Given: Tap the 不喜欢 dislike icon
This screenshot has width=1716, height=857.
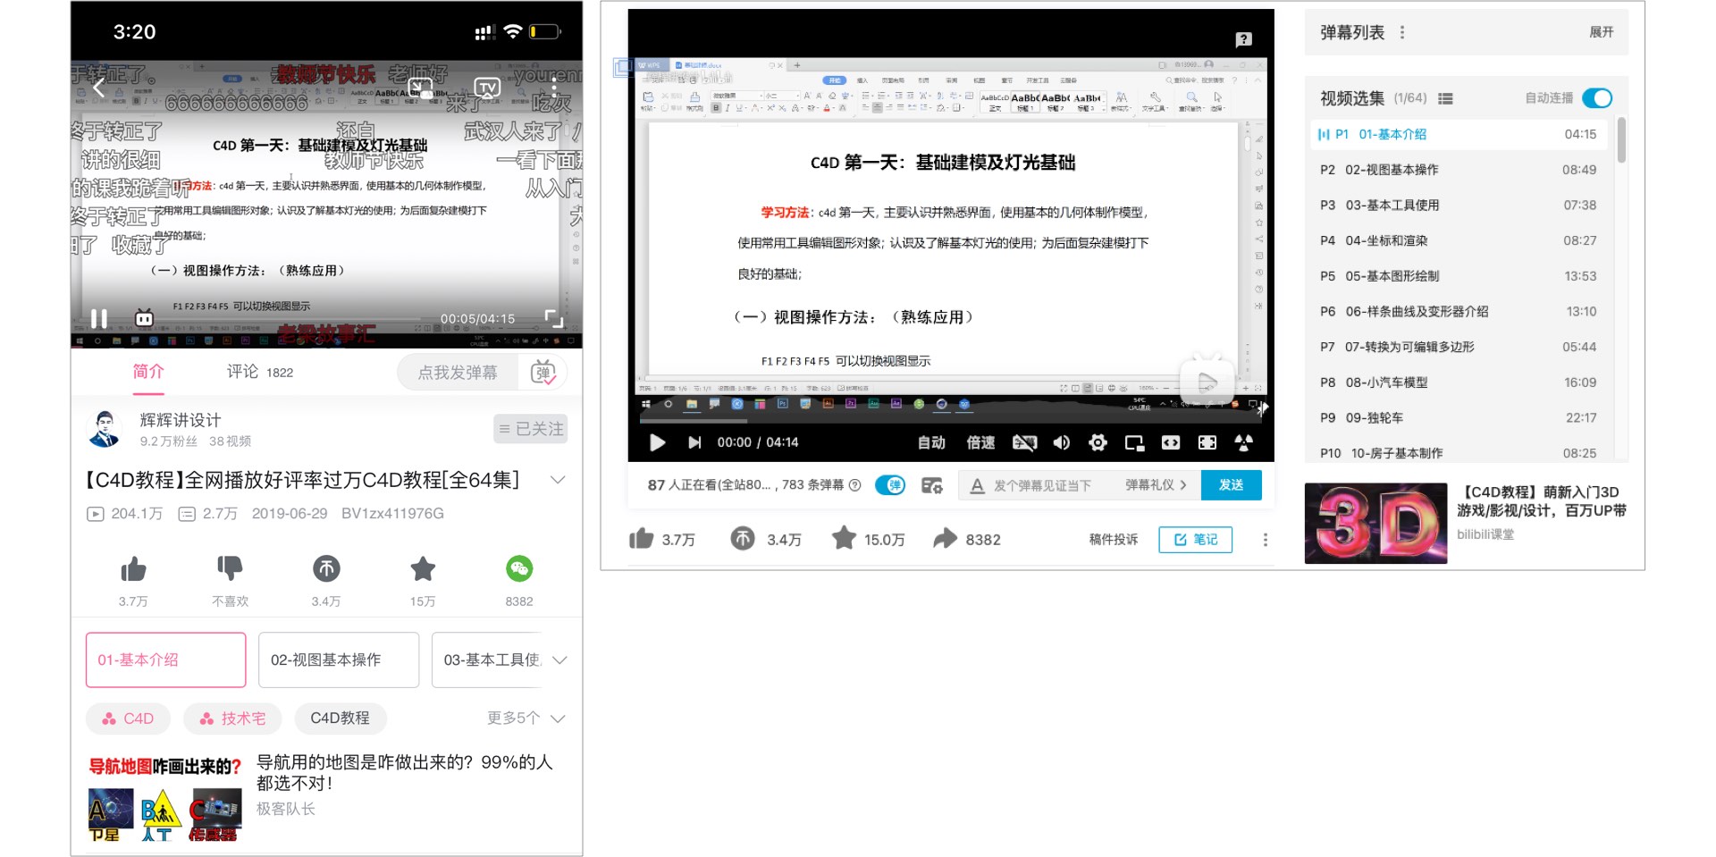Looking at the screenshot, I should (230, 568).
